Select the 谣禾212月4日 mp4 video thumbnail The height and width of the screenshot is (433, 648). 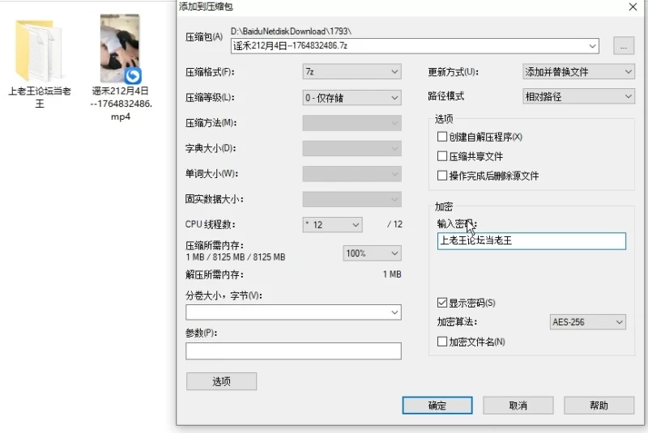tap(120, 49)
